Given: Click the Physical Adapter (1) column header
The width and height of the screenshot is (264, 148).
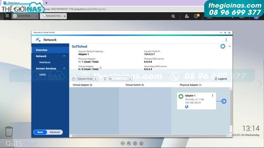Looking at the screenshot, I should [191, 85].
